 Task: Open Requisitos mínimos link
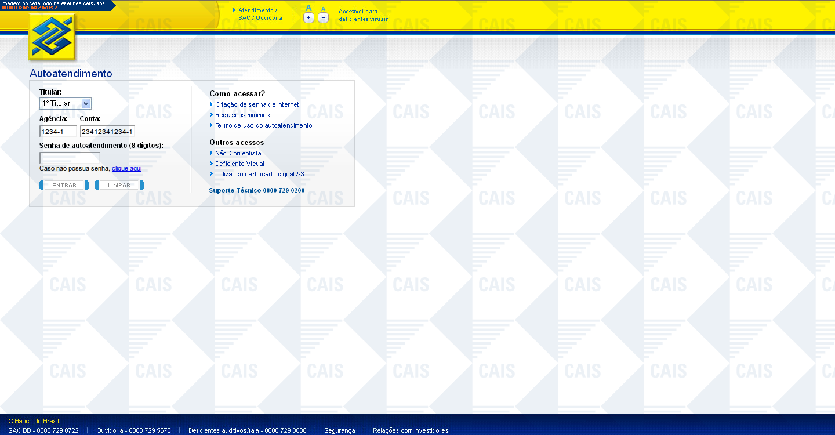click(242, 115)
